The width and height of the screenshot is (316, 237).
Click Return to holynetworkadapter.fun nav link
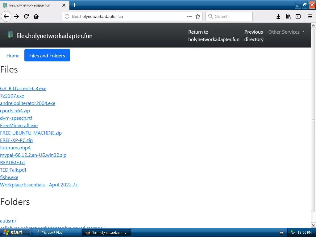214,35
